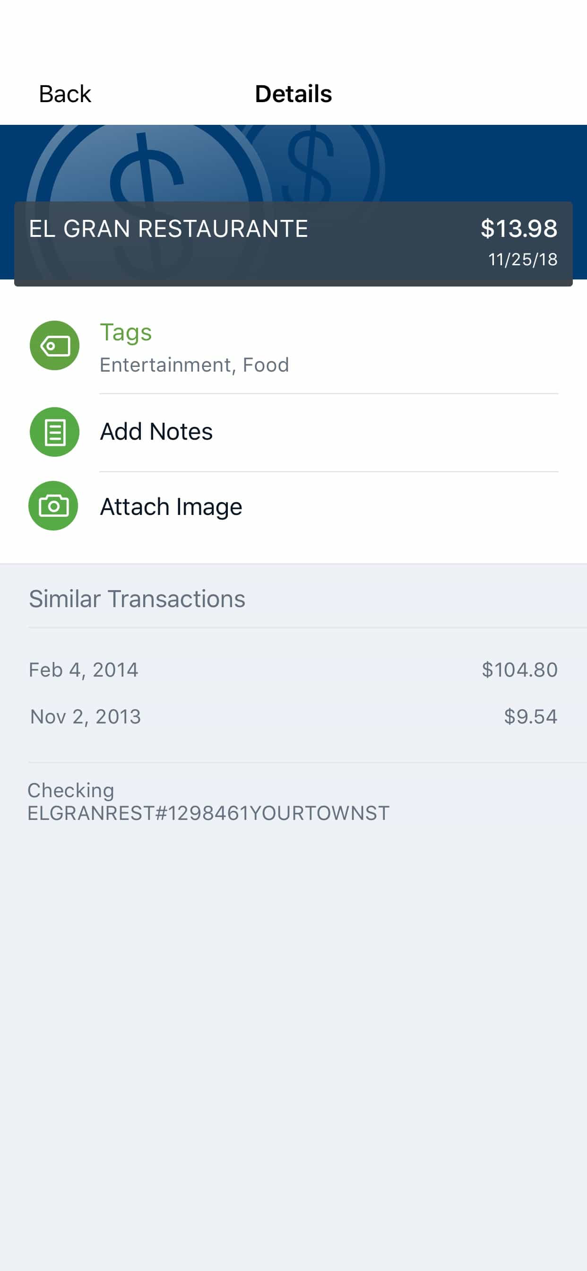Image resolution: width=587 pixels, height=1271 pixels.
Task: Tap the green Tags icon
Action: pyautogui.click(x=54, y=345)
